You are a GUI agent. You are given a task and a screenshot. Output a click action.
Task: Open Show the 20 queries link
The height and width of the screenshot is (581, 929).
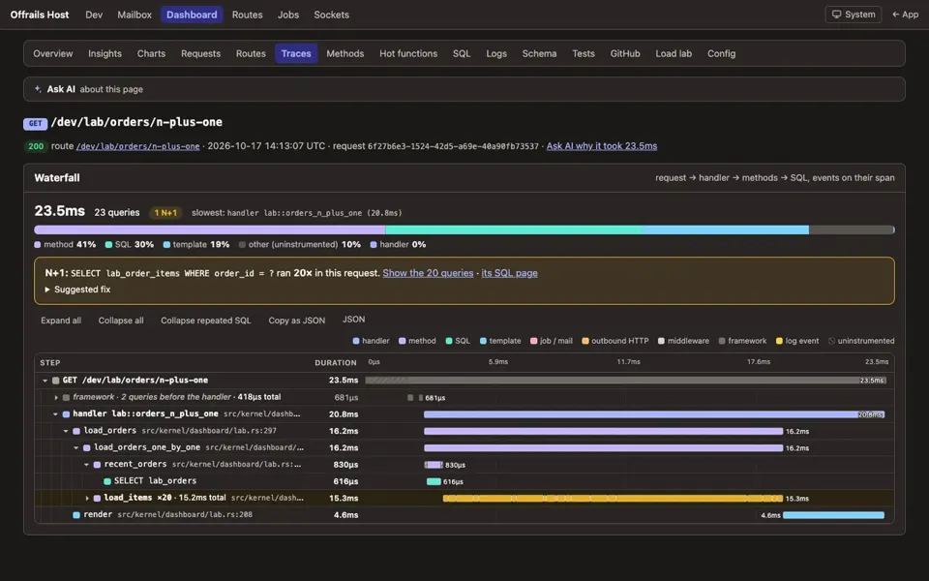click(x=428, y=273)
